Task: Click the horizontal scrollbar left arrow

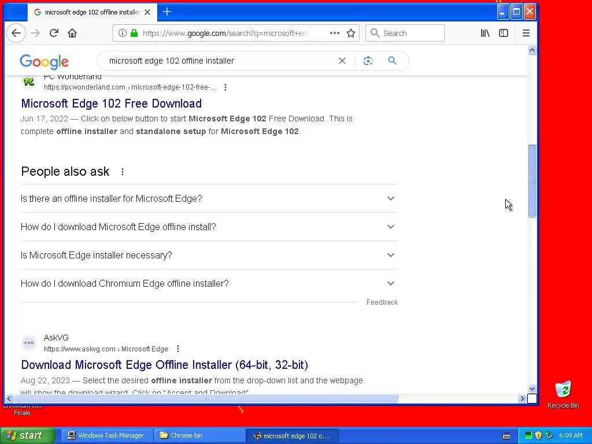Action: [x=9, y=398]
